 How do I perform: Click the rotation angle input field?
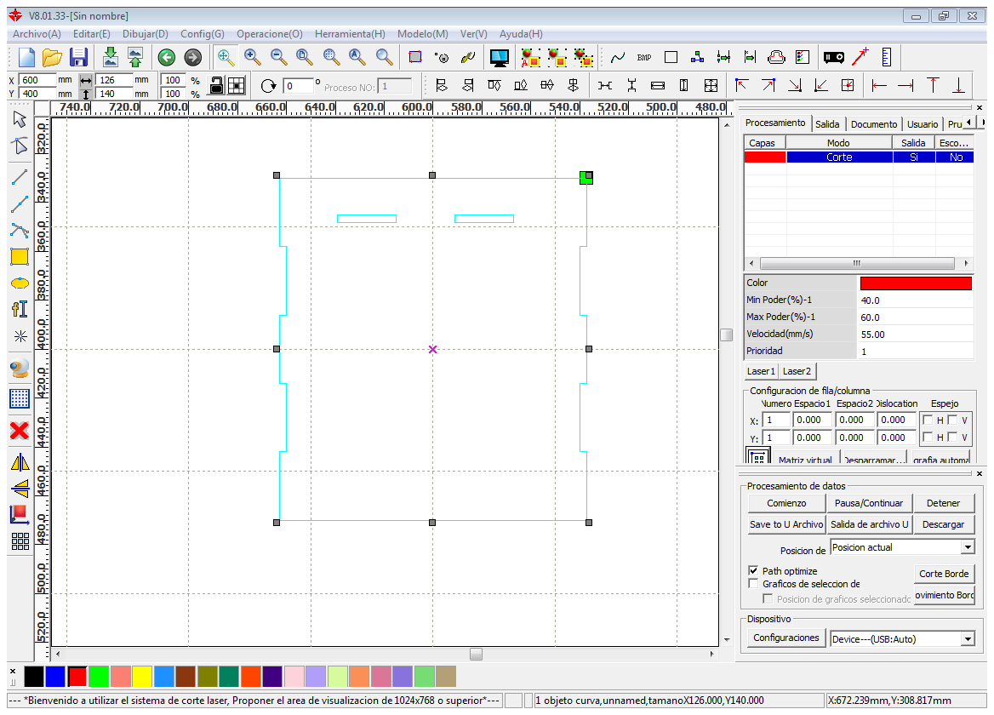click(x=298, y=86)
